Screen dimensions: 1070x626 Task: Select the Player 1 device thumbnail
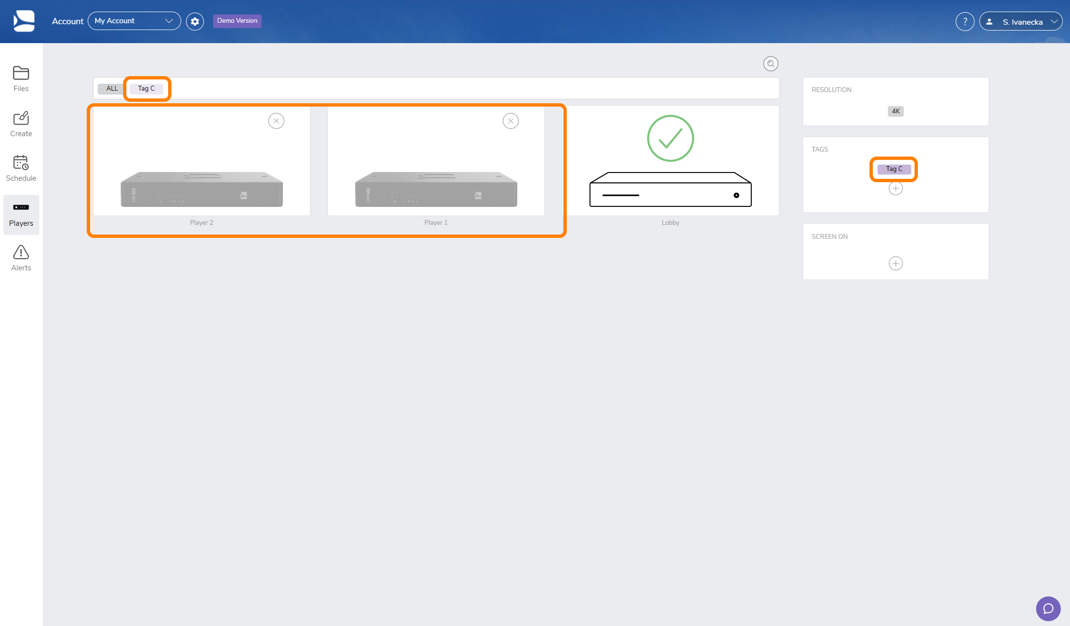pyautogui.click(x=436, y=189)
